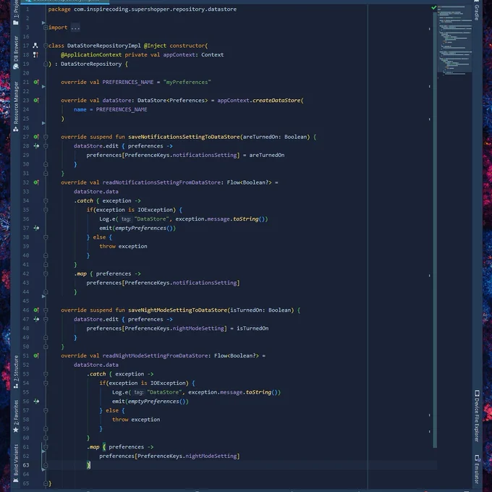Click the package declaration on line 1
The width and height of the screenshot is (492, 492).
143,9
